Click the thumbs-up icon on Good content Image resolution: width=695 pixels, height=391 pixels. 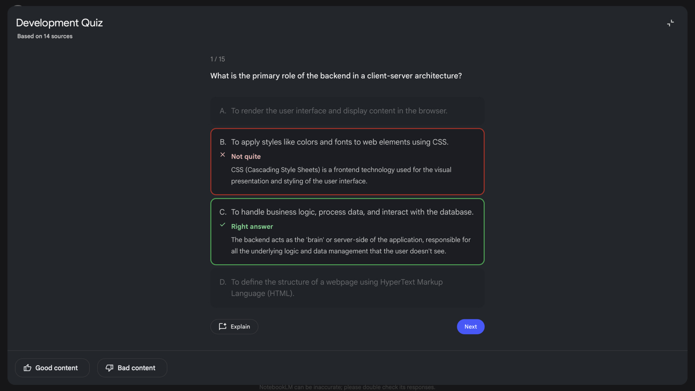coord(27,367)
